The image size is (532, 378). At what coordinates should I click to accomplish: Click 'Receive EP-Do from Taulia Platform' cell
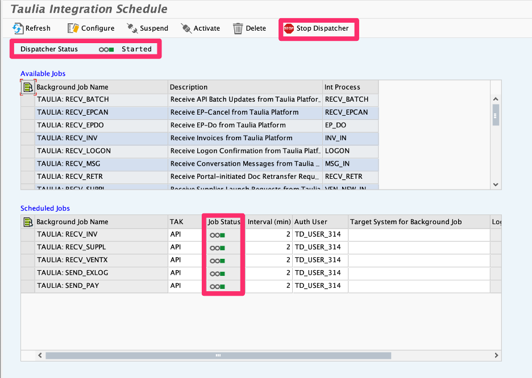[x=245, y=125]
